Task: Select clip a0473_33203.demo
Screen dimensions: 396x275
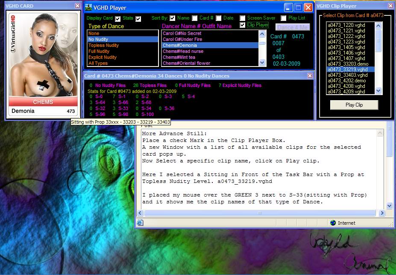Action: pyautogui.click(x=351, y=64)
